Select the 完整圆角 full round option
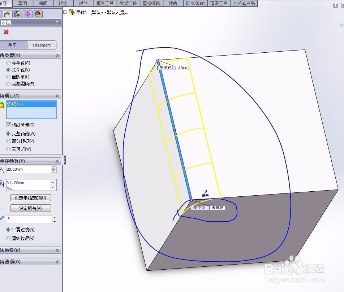The image size is (344, 292). point(8,84)
